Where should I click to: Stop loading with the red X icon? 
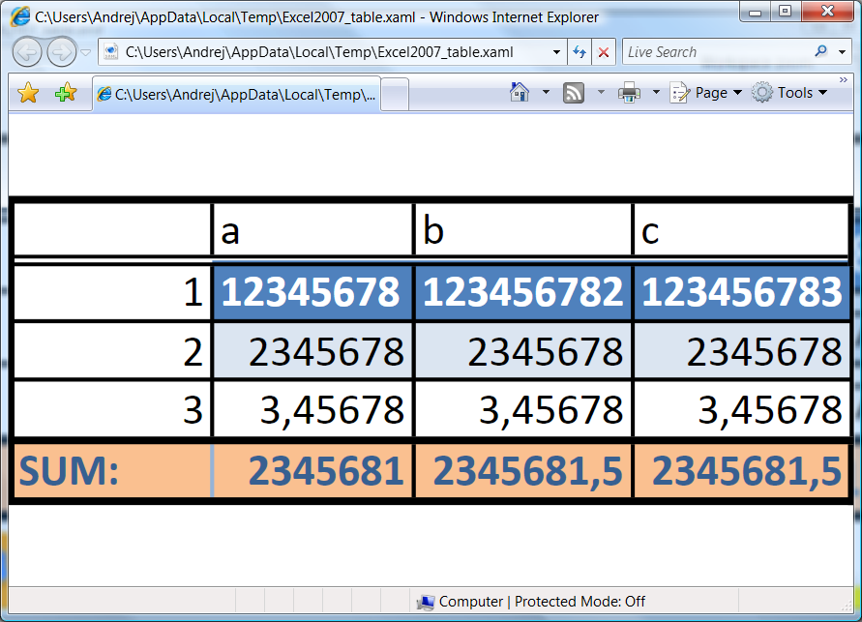[604, 52]
